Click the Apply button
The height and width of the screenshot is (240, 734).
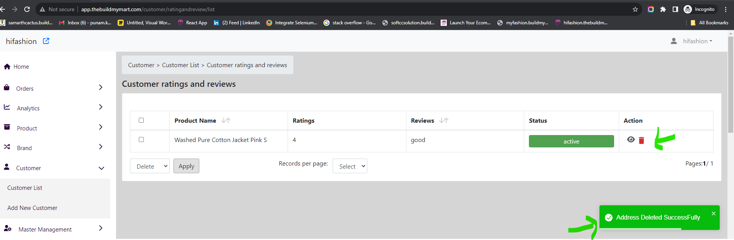coord(186,166)
